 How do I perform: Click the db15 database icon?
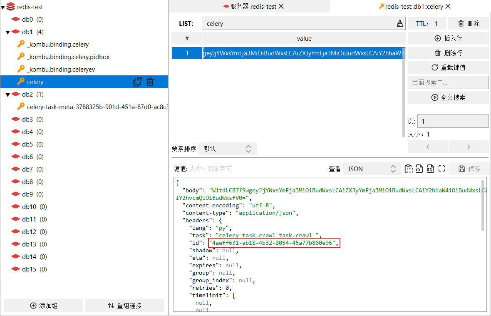[16, 269]
